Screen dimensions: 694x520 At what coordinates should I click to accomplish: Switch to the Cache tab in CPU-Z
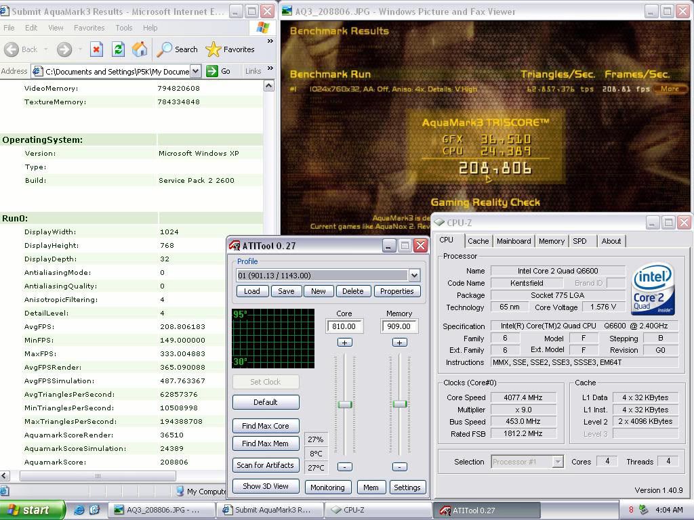pyautogui.click(x=478, y=241)
